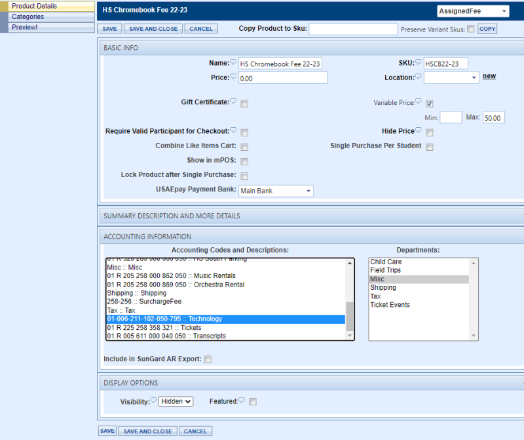This screenshot has height=440, width=524.
Task: Toggle the Hide Price checkbox
Action: pyautogui.click(x=430, y=132)
